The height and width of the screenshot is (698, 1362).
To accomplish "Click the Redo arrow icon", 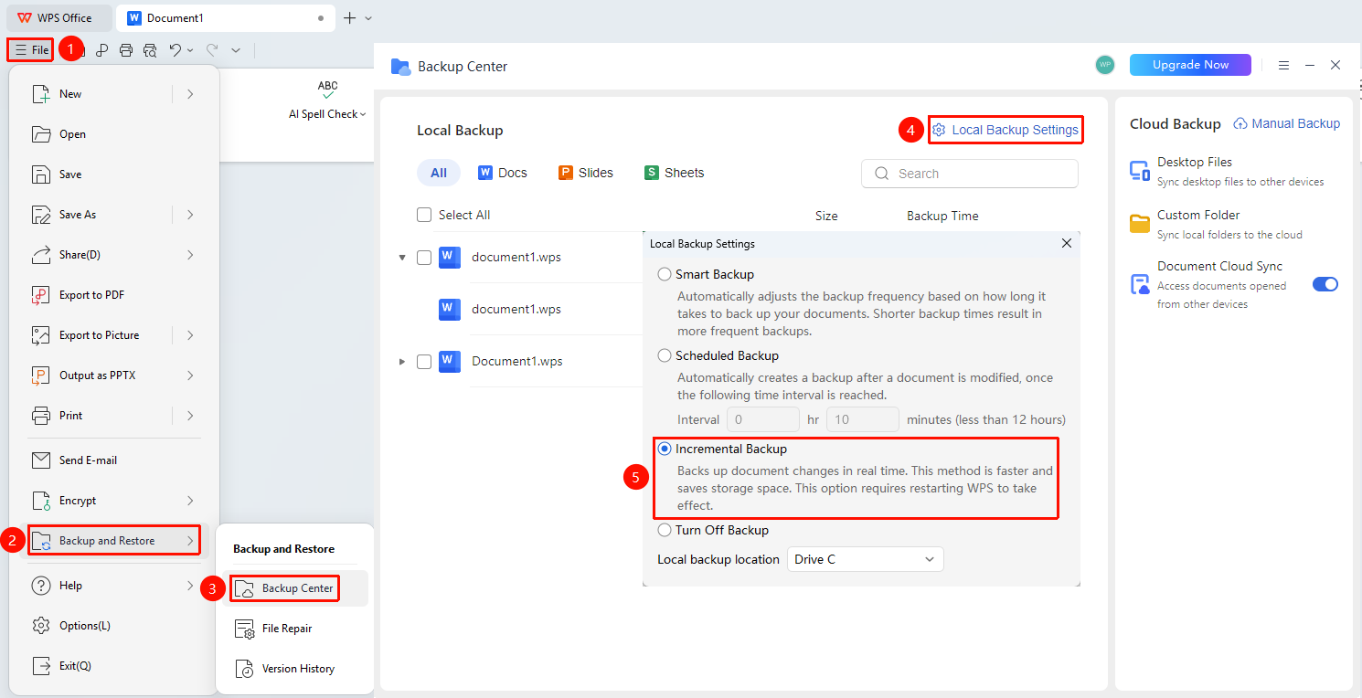I will 211,50.
